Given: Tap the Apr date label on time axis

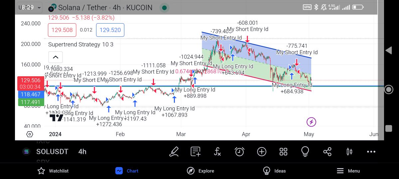Looking at the screenshot, I should 246,134.
